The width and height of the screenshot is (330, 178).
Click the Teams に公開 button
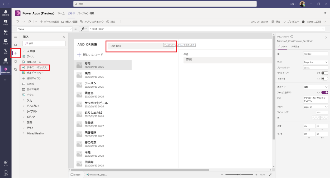(x=311, y=22)
